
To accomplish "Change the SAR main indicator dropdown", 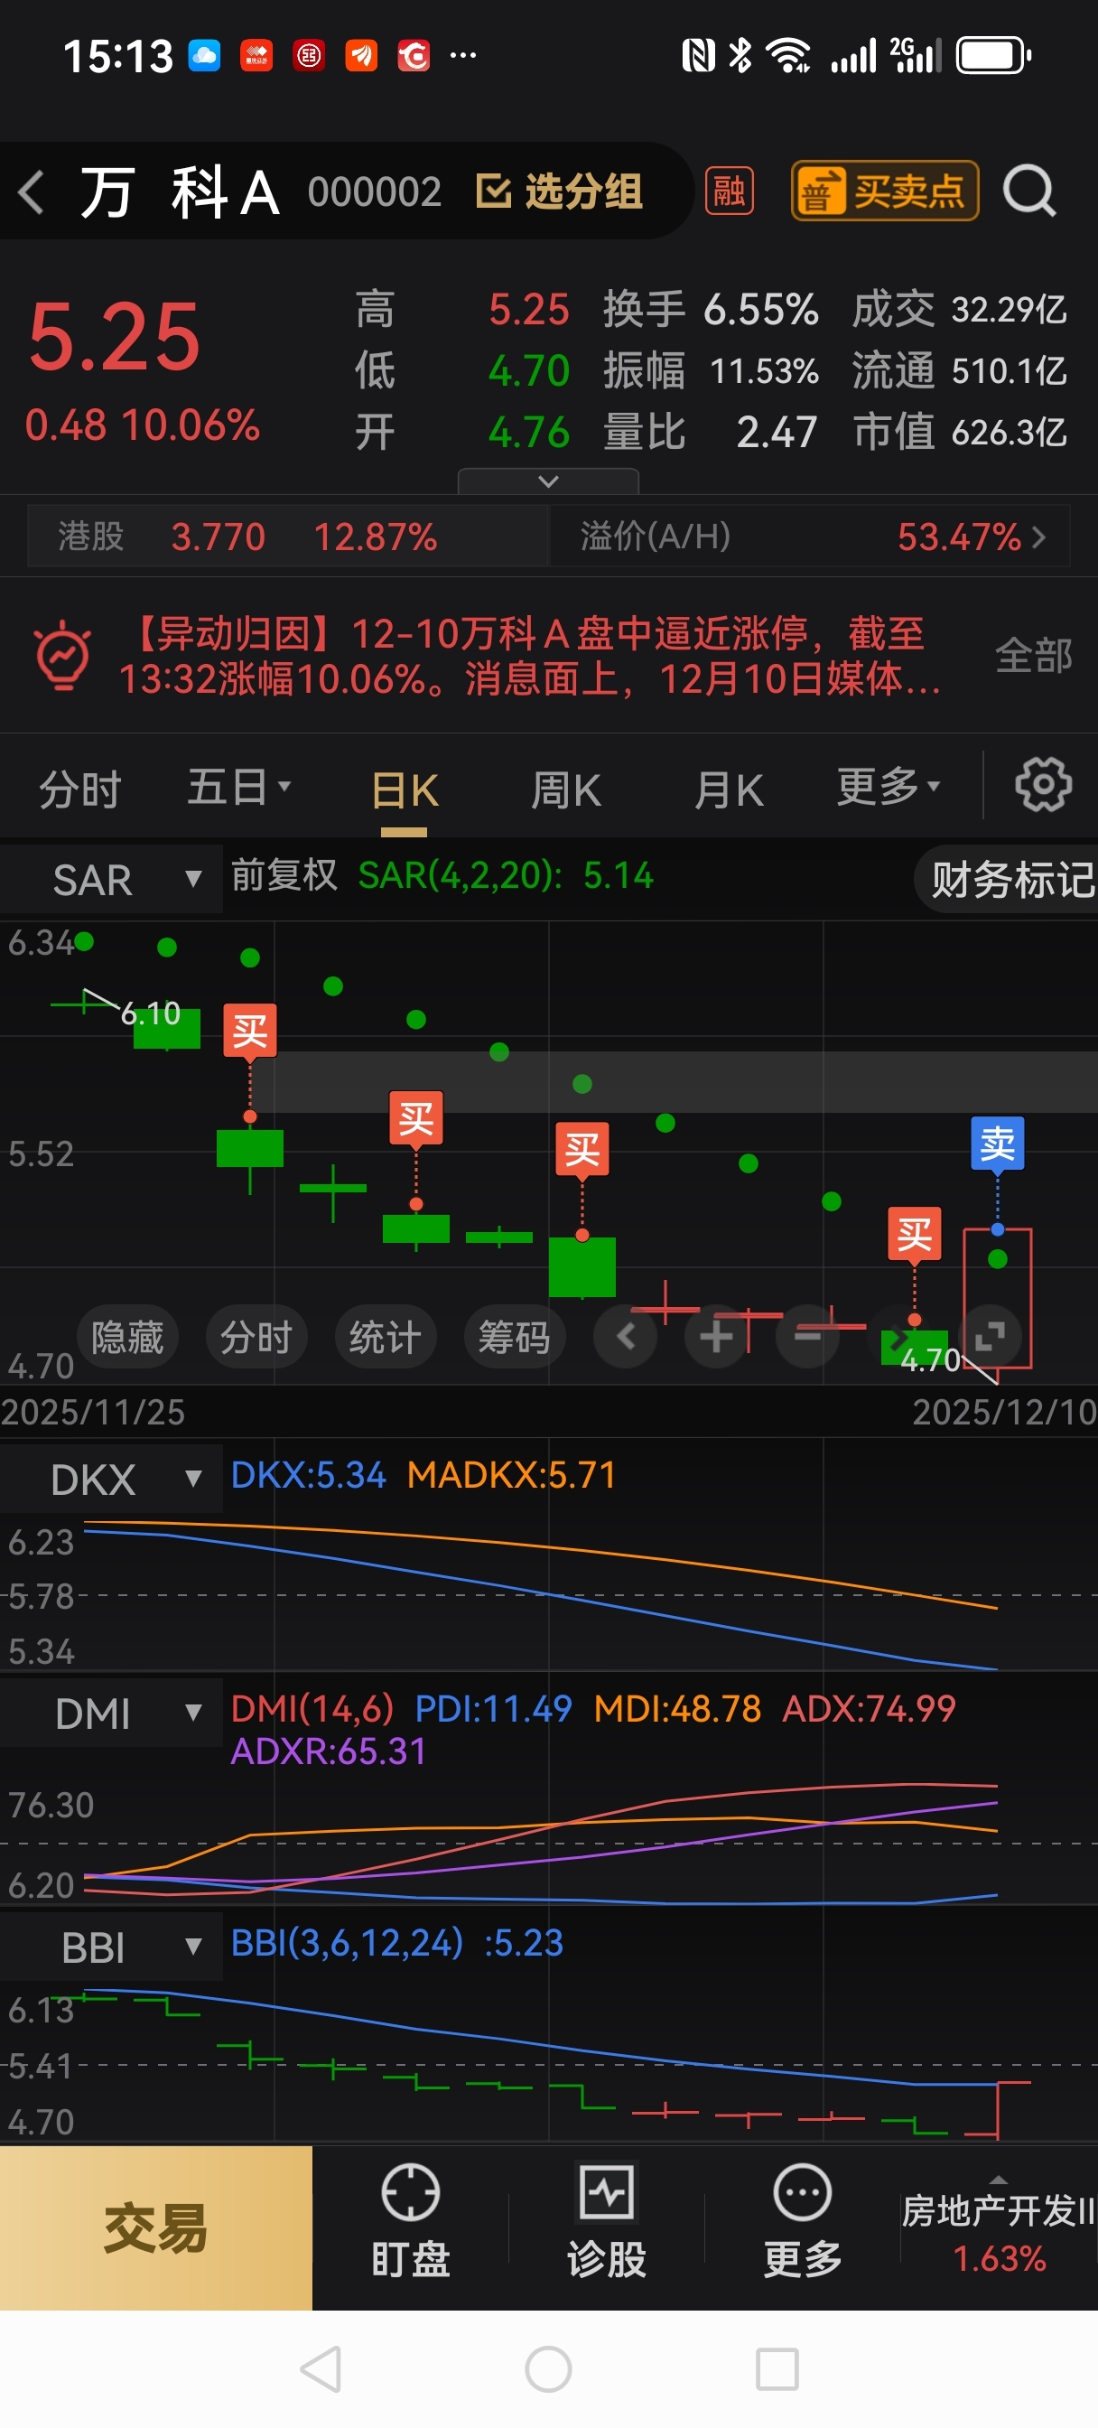I will click(111, 880).
